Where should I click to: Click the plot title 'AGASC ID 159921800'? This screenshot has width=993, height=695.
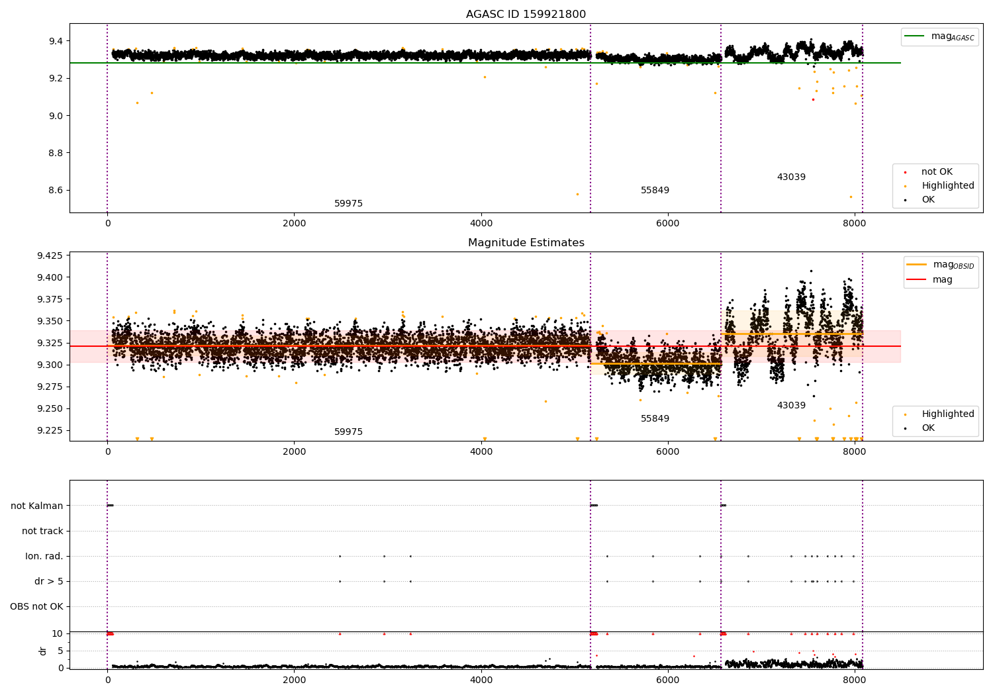526,15
